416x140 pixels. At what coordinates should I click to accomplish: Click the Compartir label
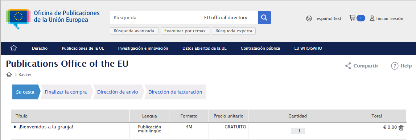click(x=366, y=66)
